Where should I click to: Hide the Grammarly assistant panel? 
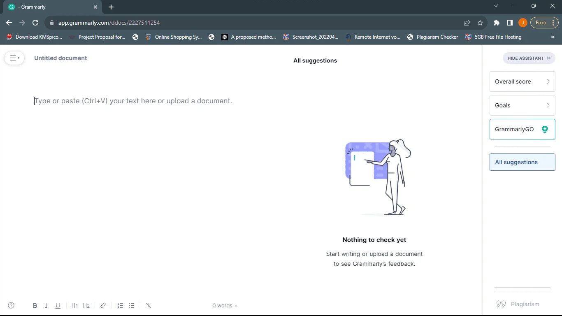click(x=529, y=58)
